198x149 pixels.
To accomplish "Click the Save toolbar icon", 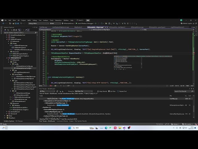I will pyautogui.click(x=16, y=24).
